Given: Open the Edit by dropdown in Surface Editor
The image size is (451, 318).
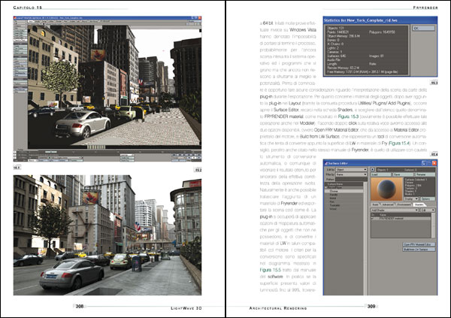Looking at the screenshot, I should [x=351, y=169].
